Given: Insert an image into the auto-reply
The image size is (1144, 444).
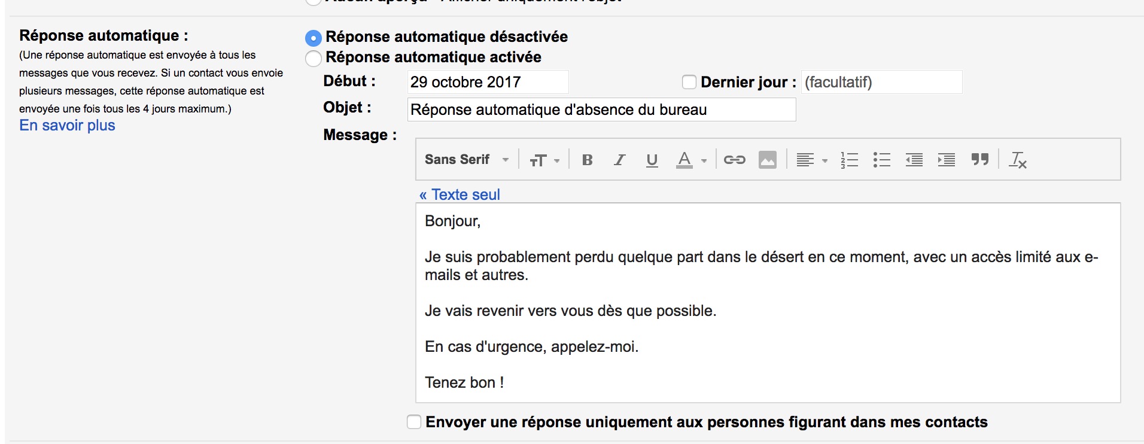Looking at the screenshot, I should point(768,160).
